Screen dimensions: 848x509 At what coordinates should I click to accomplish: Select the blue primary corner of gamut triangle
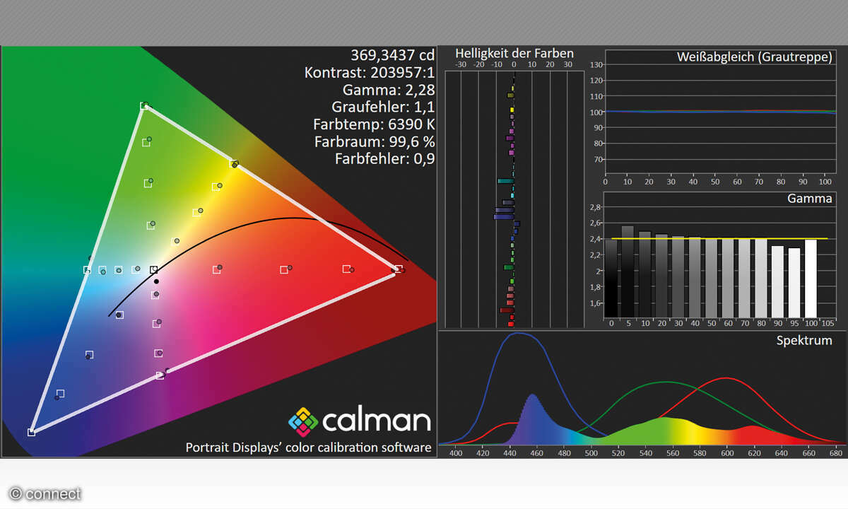pyautogui.click(x=31, y=432)
